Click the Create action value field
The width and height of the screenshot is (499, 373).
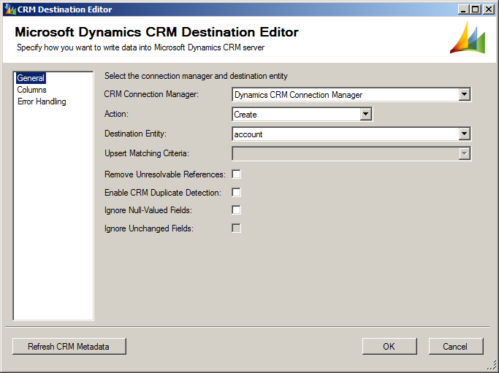pyautogui.click(x=297, y=115)
